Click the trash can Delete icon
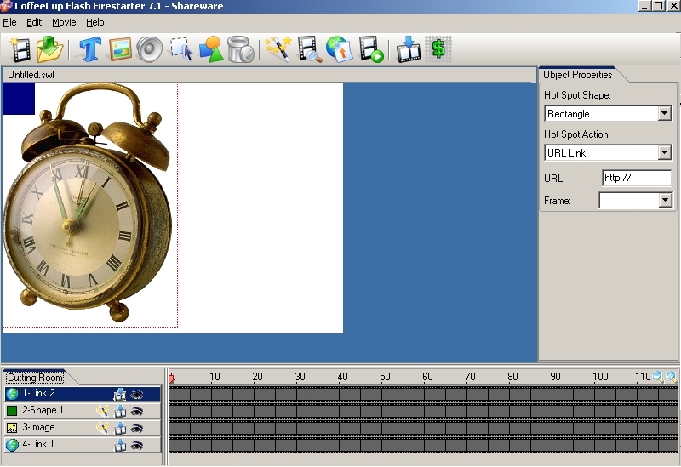This screenshot has width=681, height=467. coord(241,49)
